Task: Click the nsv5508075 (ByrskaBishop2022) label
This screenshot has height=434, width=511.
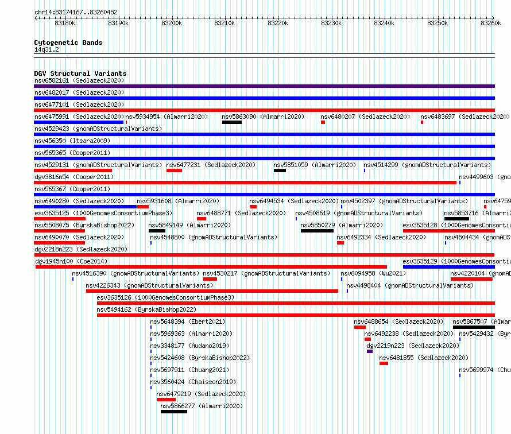Action: [x=84, y=225]
